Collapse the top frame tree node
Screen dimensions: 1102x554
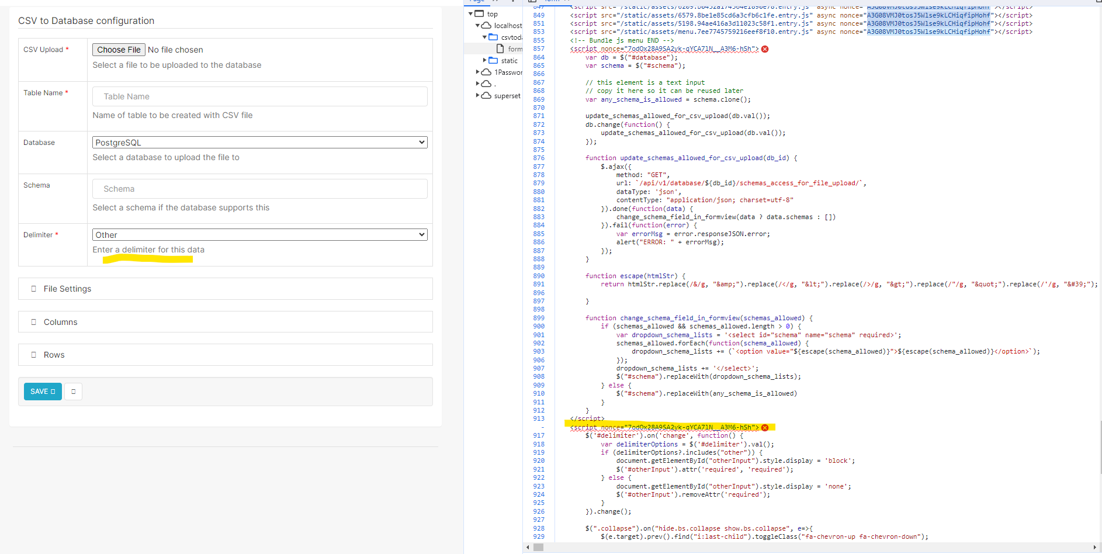pos(470,14)
